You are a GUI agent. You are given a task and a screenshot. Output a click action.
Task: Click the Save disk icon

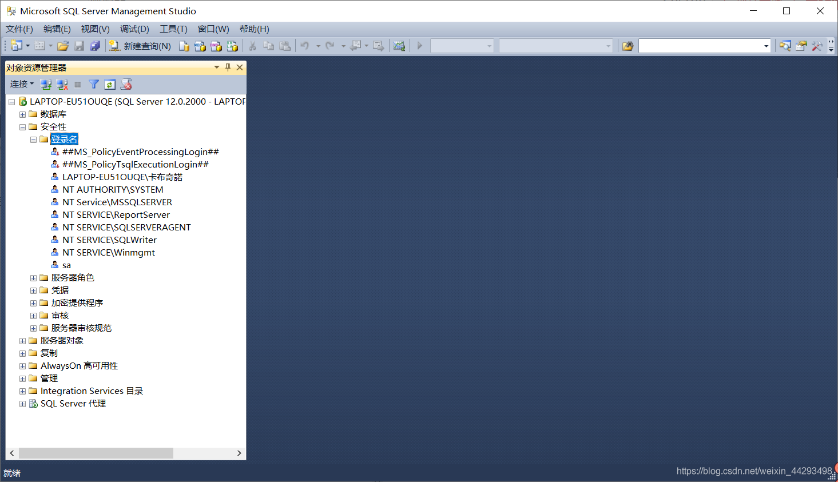(79, 46)
